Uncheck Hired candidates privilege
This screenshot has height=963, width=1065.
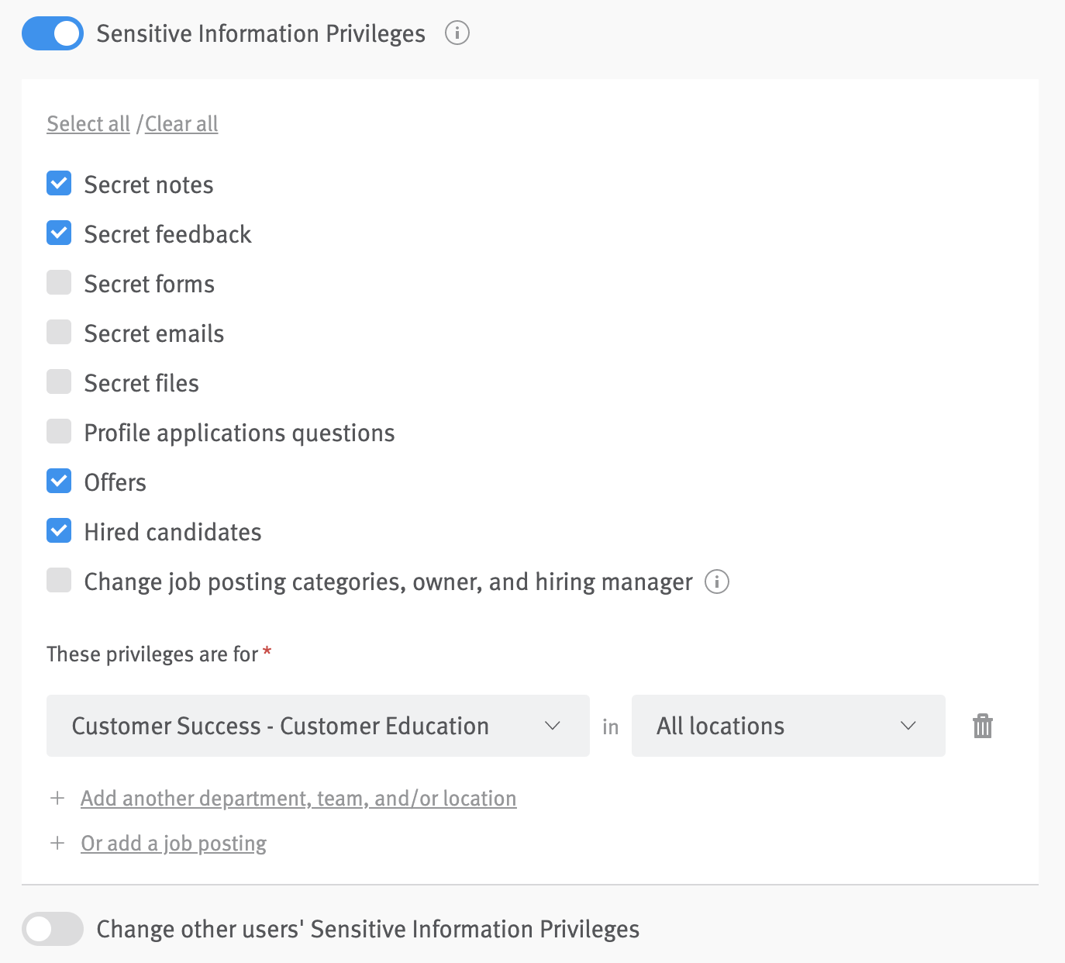[x=58, y=530]
